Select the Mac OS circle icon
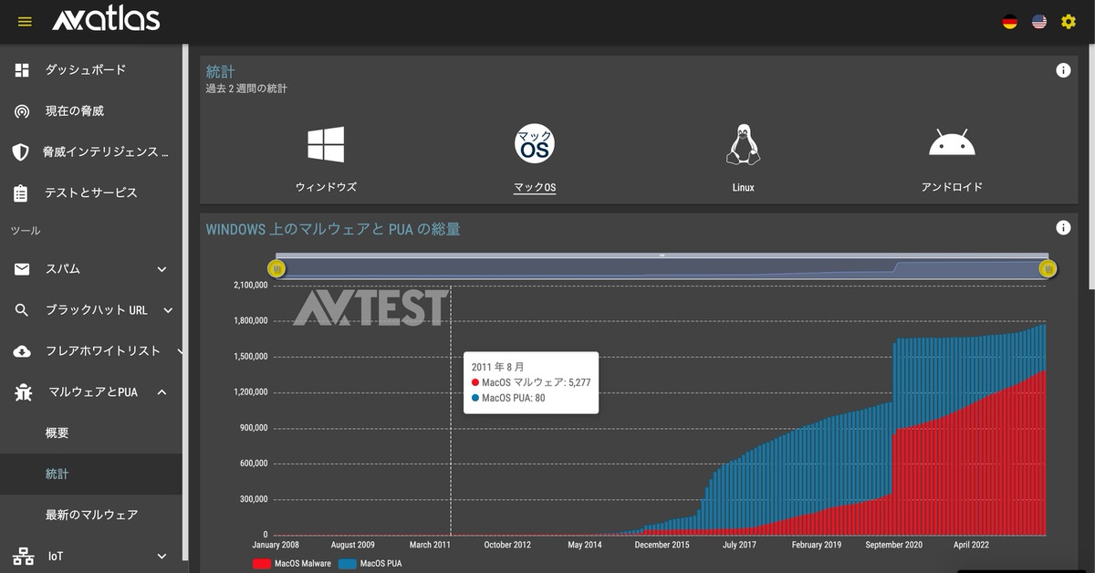Screen dimensions: 1095x573 pyautogui.click(x=535, y=144)
